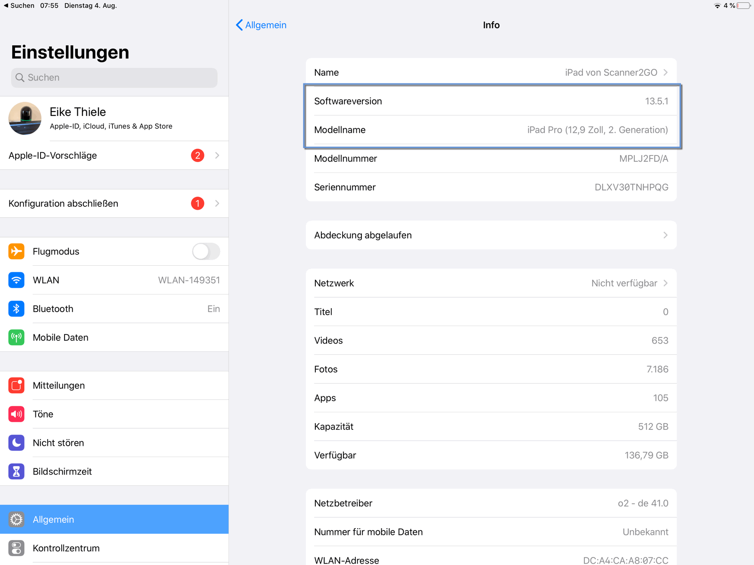Open Bluetooth settings in sidebar
This screenshot has width=754, height=565.
click(114, 309)
